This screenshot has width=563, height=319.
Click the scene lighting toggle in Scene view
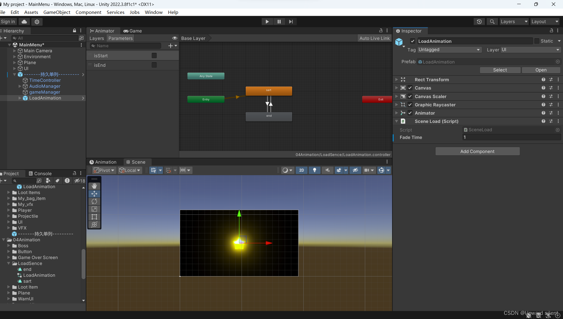314,170
